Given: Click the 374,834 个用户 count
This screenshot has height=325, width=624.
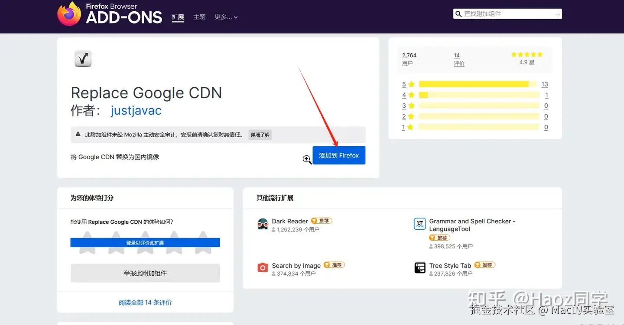Looking at the screenshot, I should coord(294,274).
